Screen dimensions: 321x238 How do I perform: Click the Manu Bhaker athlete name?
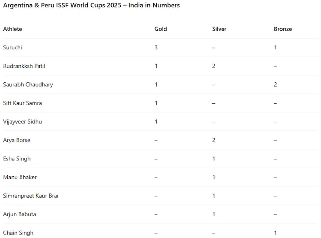click(19, 177)
